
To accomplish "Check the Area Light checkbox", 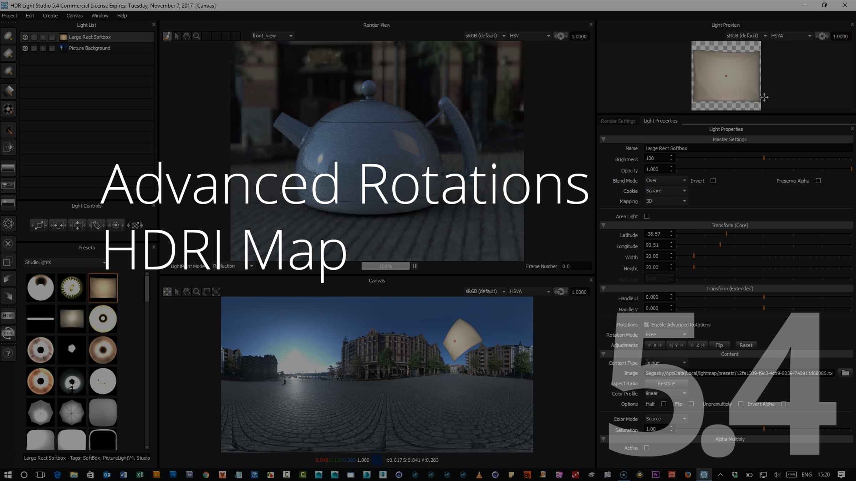I will [x=647, y=216].
